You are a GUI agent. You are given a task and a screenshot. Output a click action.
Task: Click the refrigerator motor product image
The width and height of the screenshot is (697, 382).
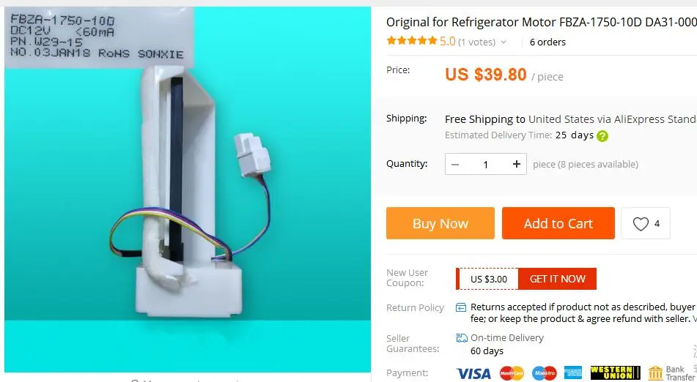pos(188,190)
